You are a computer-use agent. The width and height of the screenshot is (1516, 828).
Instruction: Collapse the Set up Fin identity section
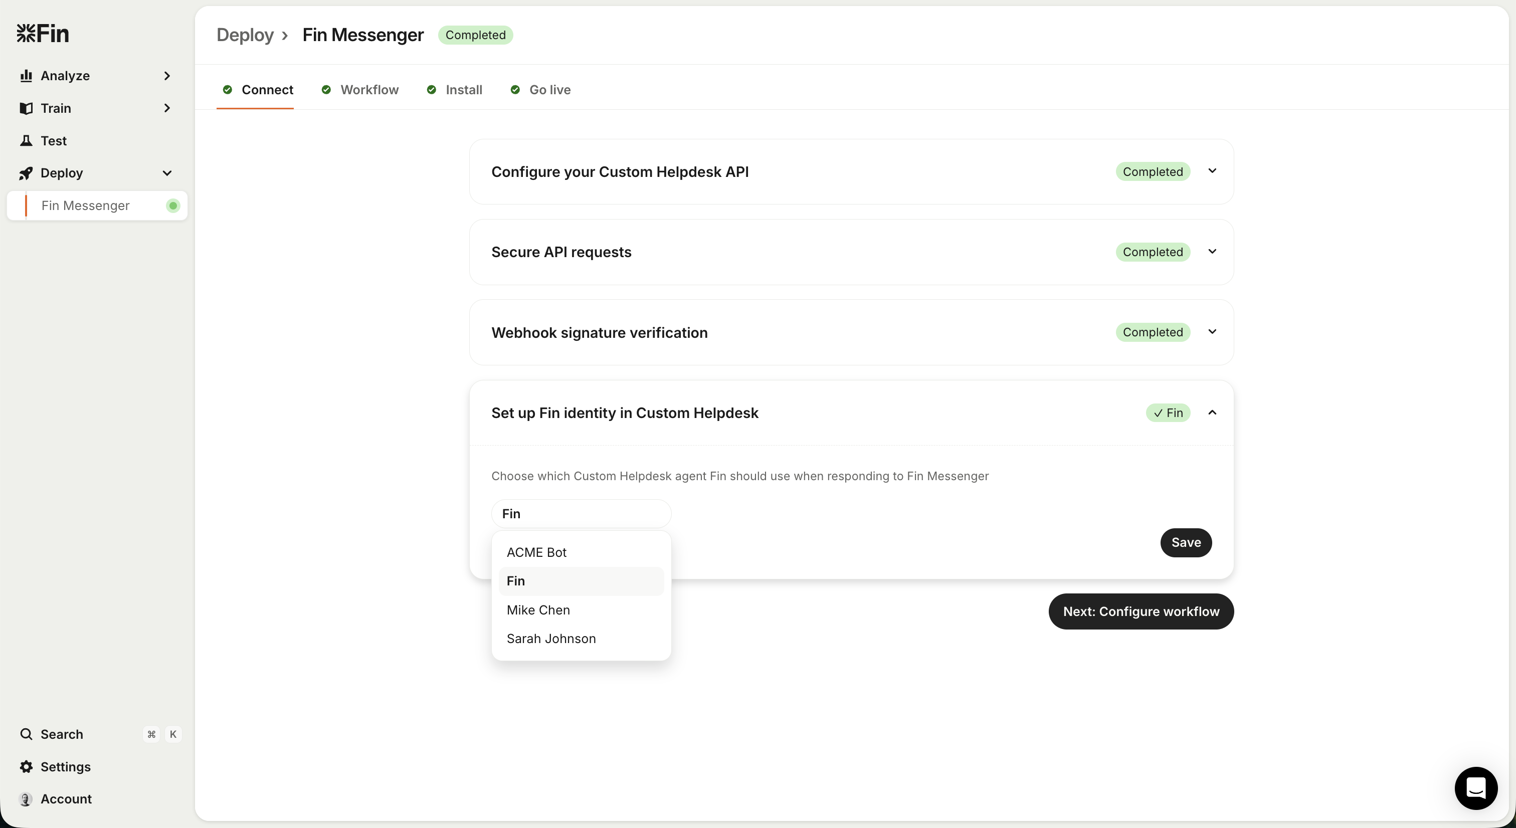click(x=1212, y=412)
